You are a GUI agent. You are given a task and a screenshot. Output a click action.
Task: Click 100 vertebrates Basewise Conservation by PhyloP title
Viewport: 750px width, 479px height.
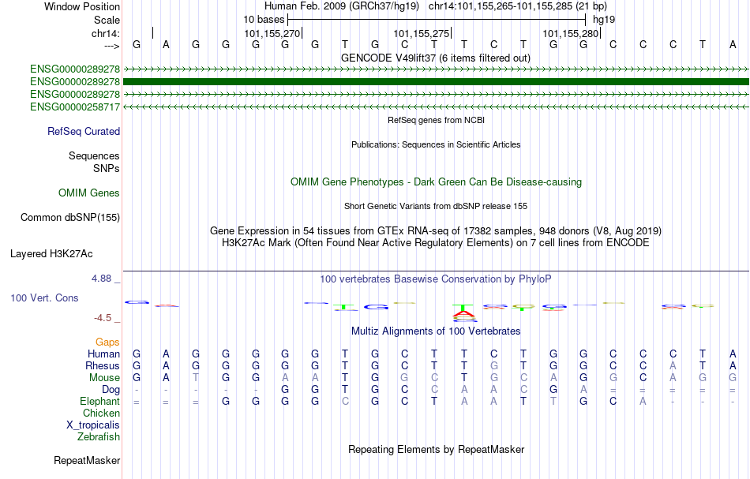click(x=436, y=279)
